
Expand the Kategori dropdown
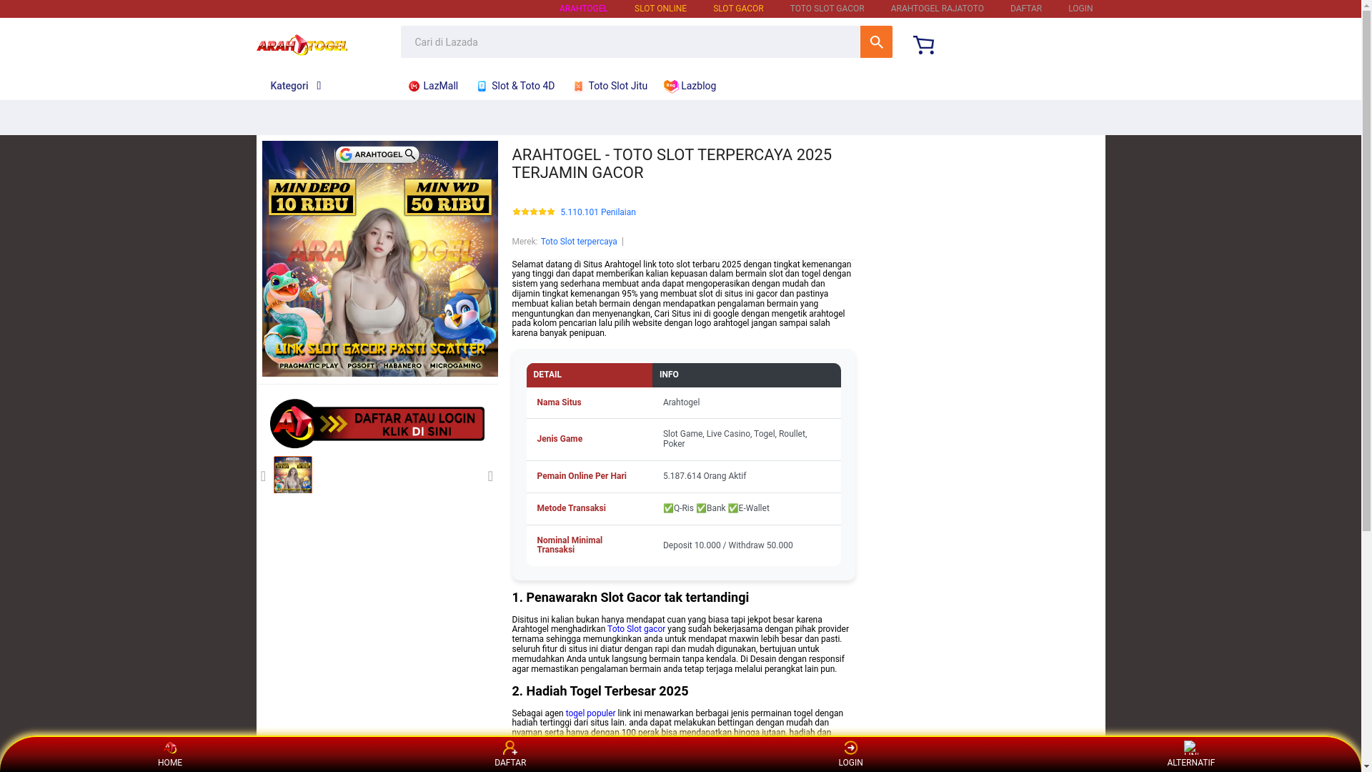296,86
